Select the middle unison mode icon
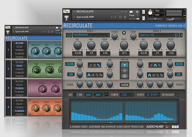The width and height of the screenshot is (192, 137). pyautogui.click(x=125, y=71)
